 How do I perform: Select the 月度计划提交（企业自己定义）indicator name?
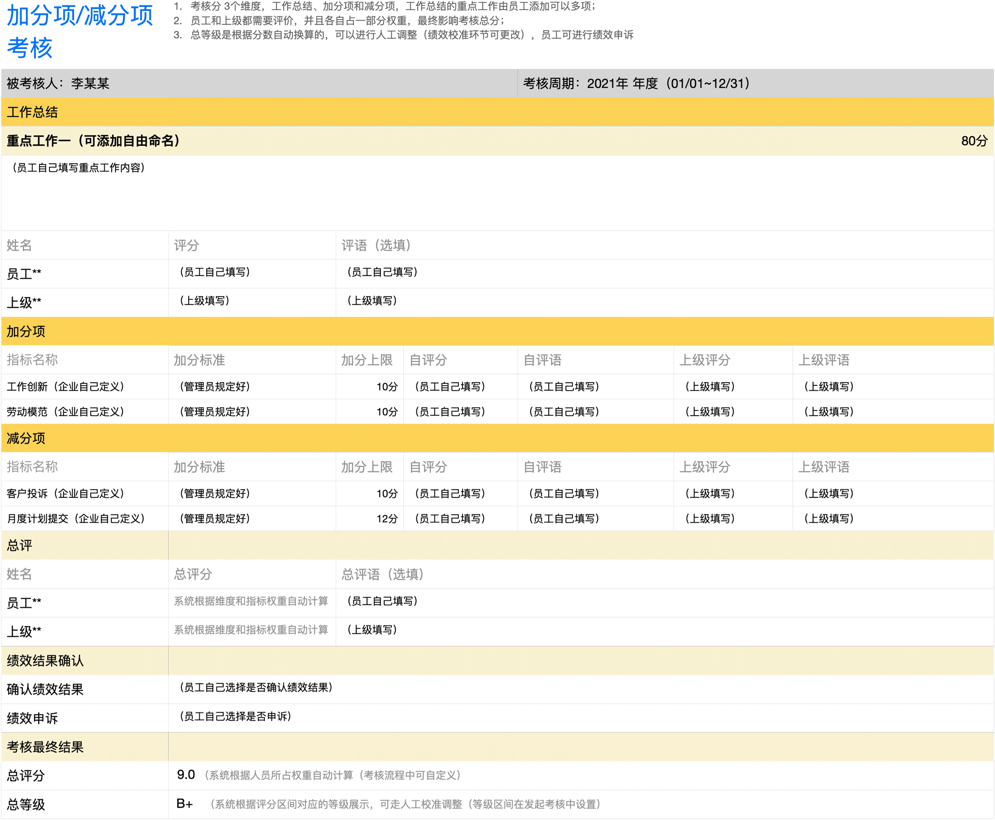pos(76,519)
